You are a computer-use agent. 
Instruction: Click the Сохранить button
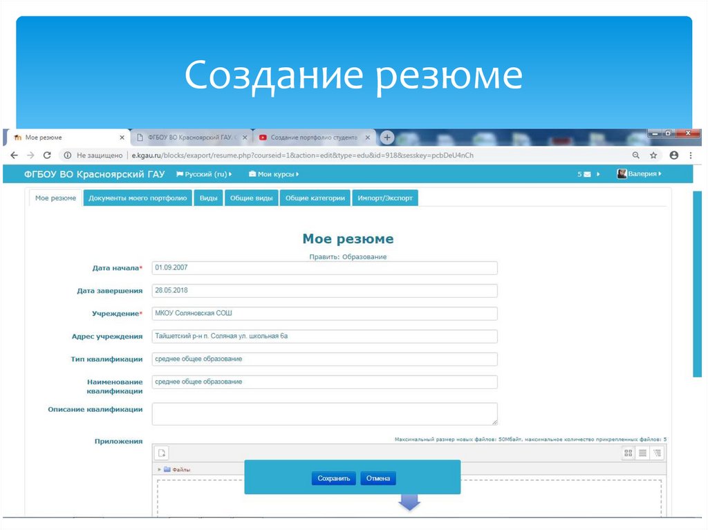coord(333,477)
